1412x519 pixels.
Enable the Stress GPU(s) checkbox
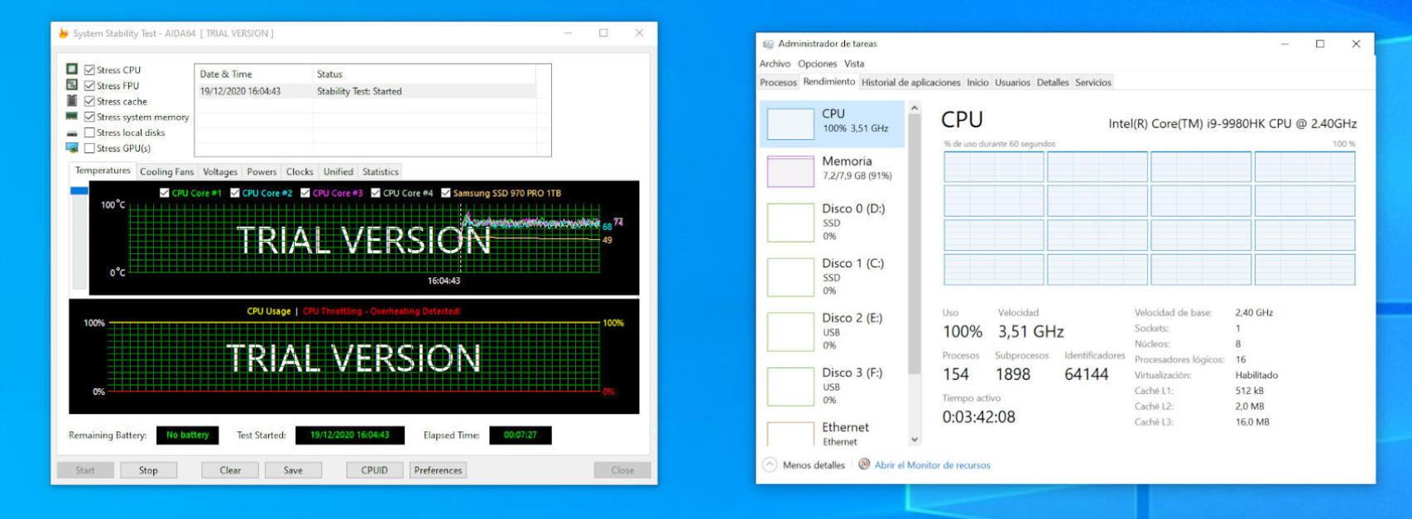89,148
